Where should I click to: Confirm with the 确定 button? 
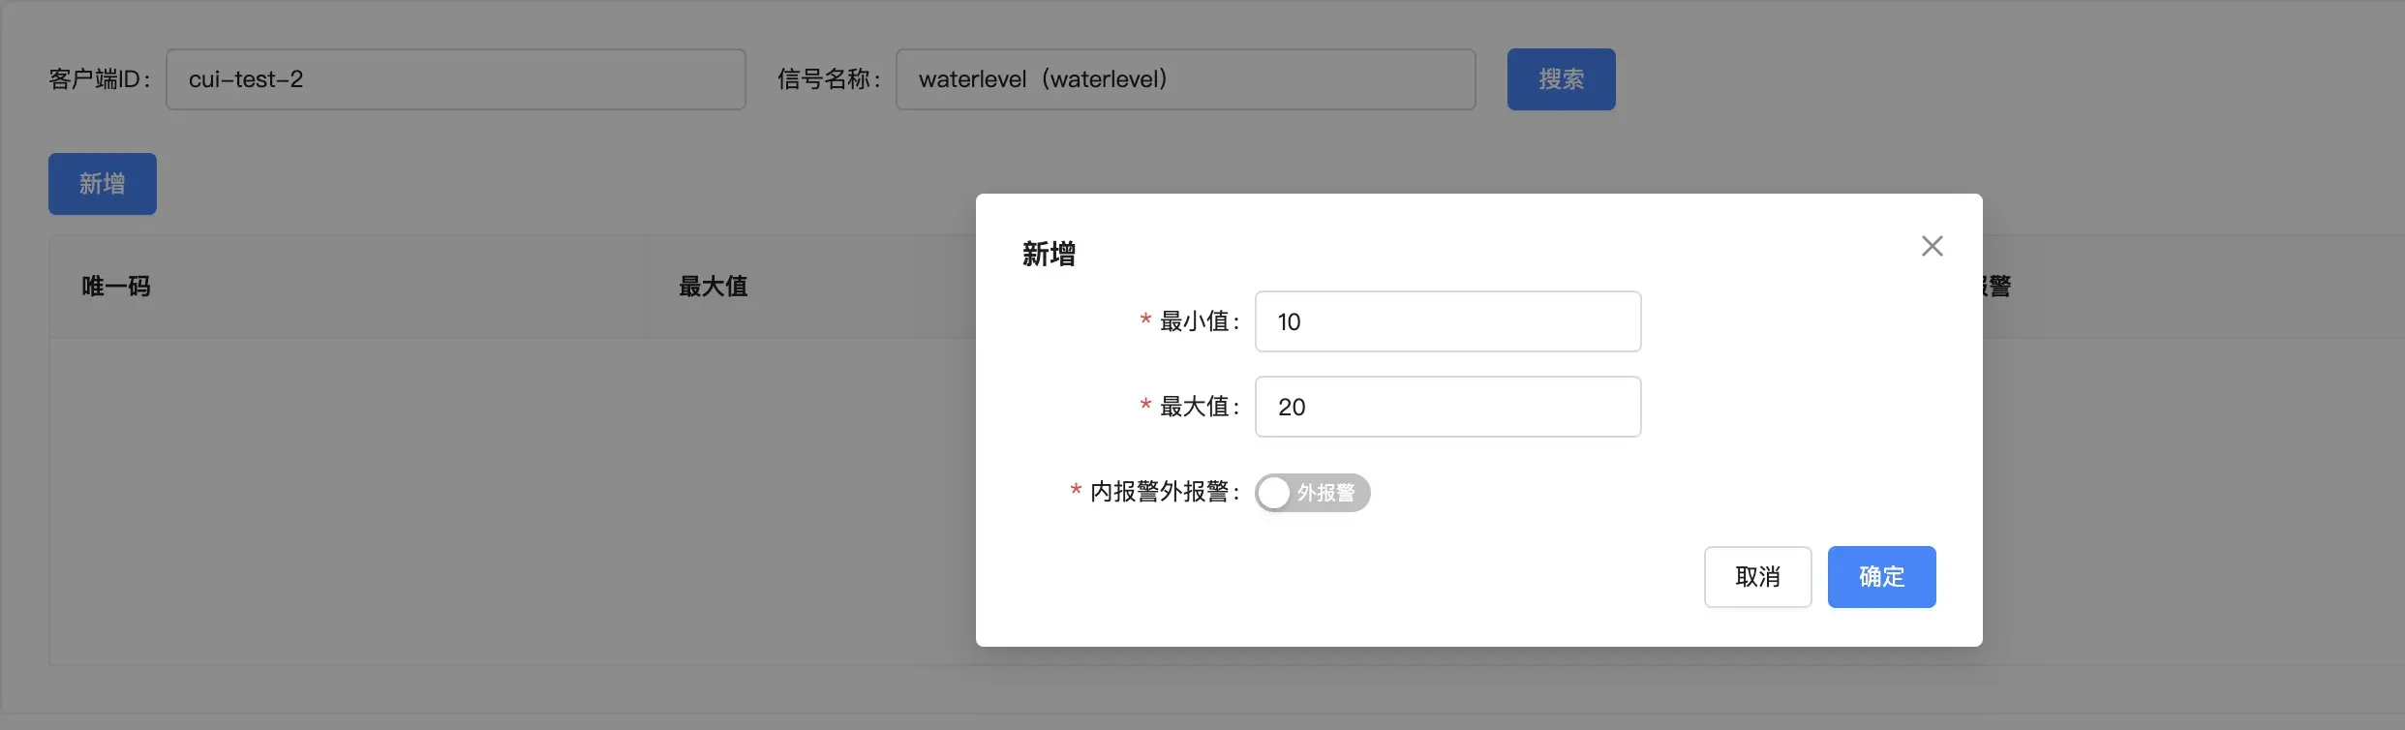(x=1881, y=577)
